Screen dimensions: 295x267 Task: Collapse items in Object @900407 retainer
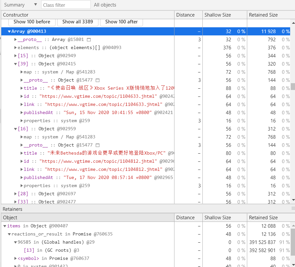click(x=5, y=226)
